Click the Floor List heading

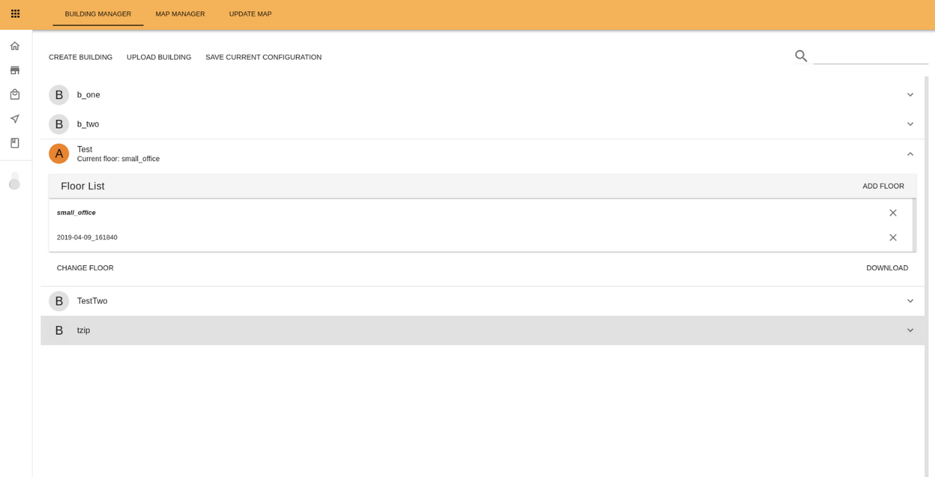coord(82,186)
